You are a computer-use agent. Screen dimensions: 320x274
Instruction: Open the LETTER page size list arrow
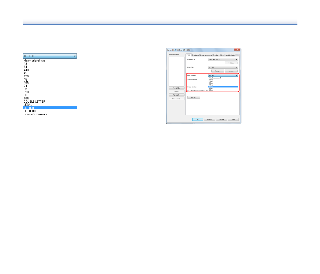coord(74,56)
